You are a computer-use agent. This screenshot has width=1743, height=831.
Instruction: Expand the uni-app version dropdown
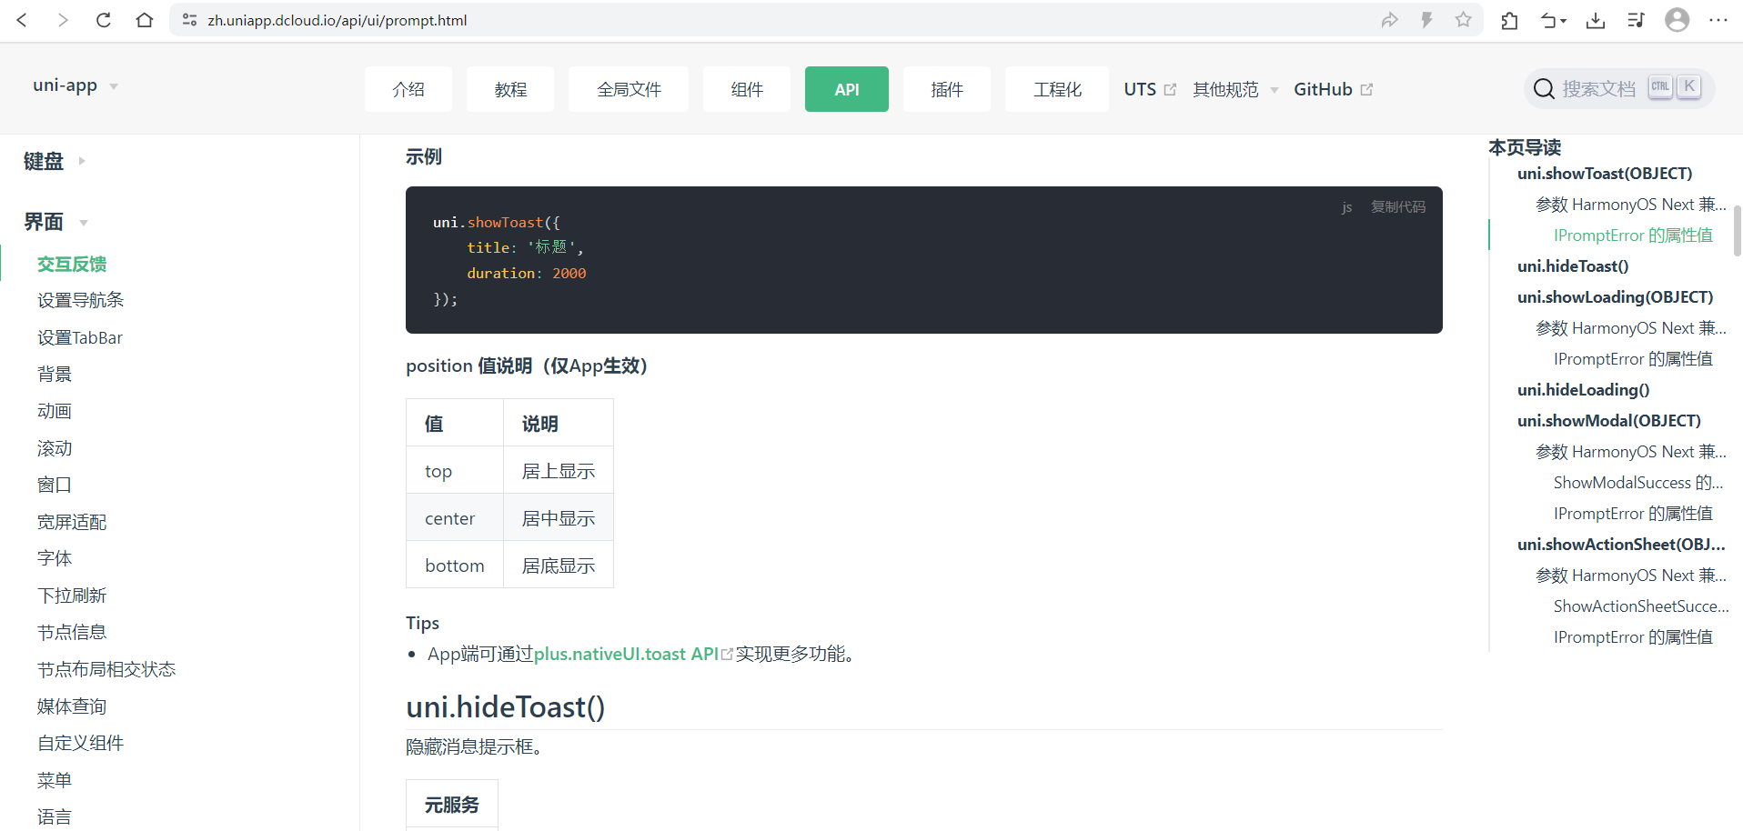(x=76, y=85)
